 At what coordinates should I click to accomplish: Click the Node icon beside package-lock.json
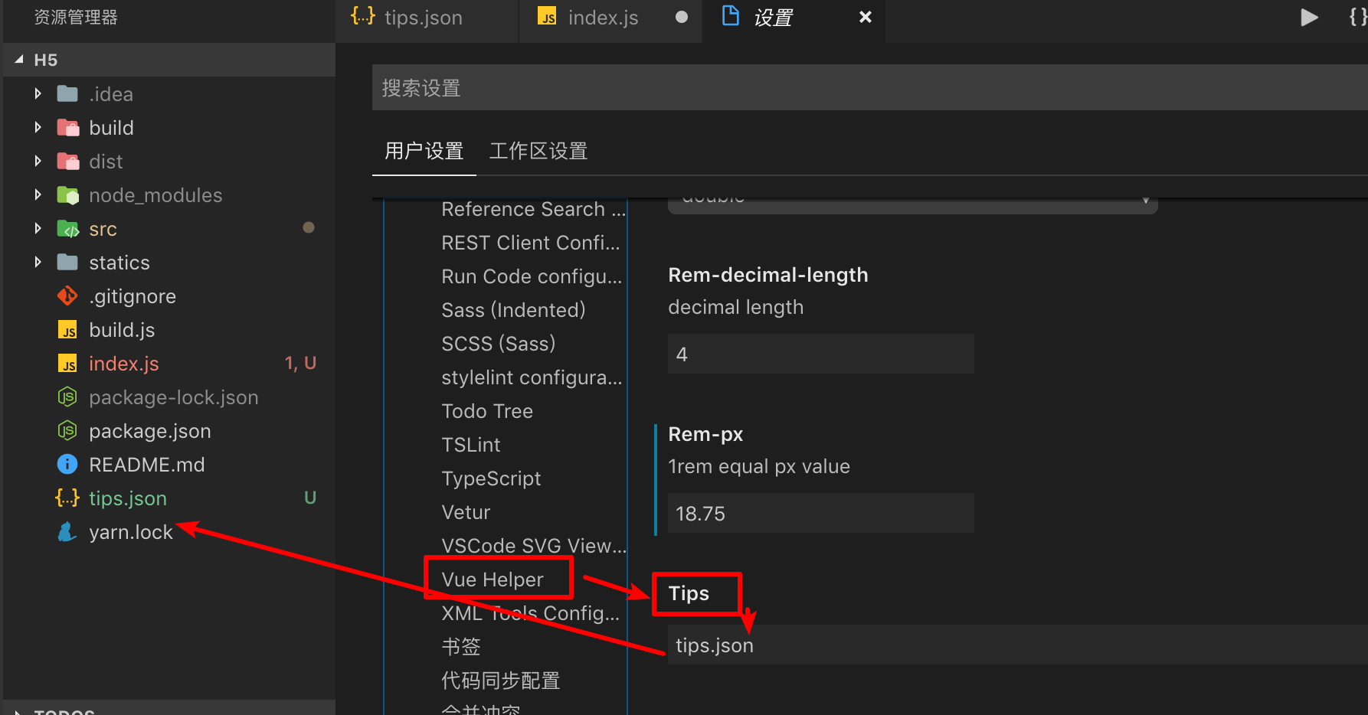67,397
